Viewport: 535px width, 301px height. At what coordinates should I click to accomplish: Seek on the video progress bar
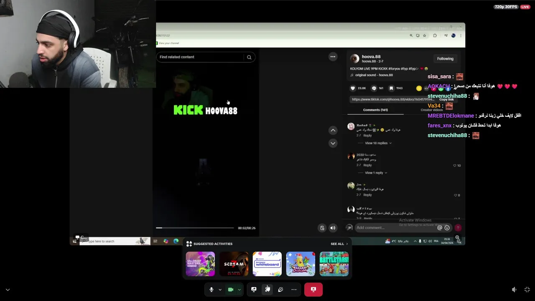click(195, 228)
